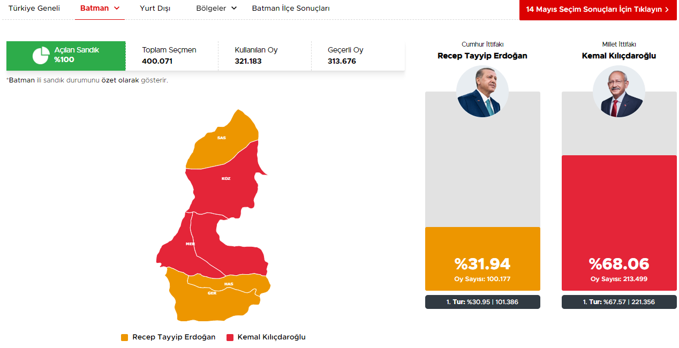This screenshot has width=679, height=348.
Task: Click the pie chart icon beside Açılan Sandık
Action: tap(41, 56)
